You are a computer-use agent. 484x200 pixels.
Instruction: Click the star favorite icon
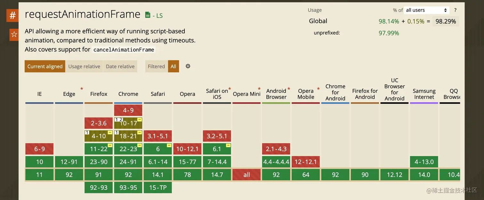14,34
